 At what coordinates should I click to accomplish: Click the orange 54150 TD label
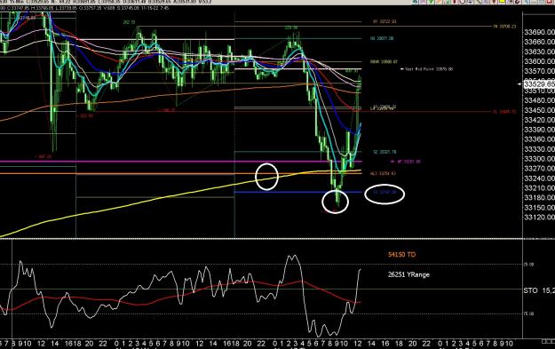pos(401,255)
